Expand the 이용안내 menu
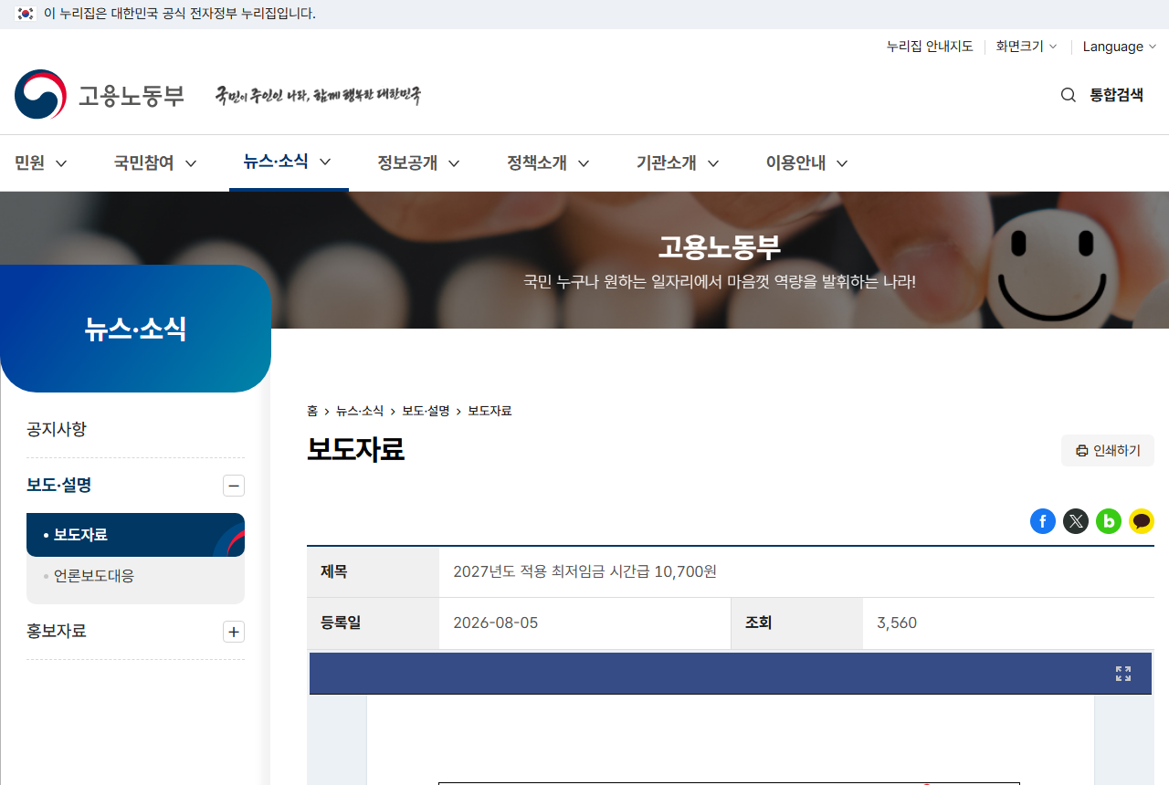The image size is (1169, 785). coord(807,163)
